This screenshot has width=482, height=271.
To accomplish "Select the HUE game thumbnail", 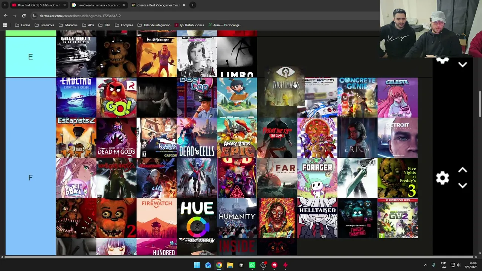I will pos(197,218).
